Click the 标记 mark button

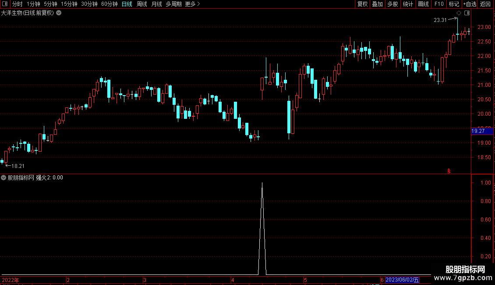click(454, 4)
